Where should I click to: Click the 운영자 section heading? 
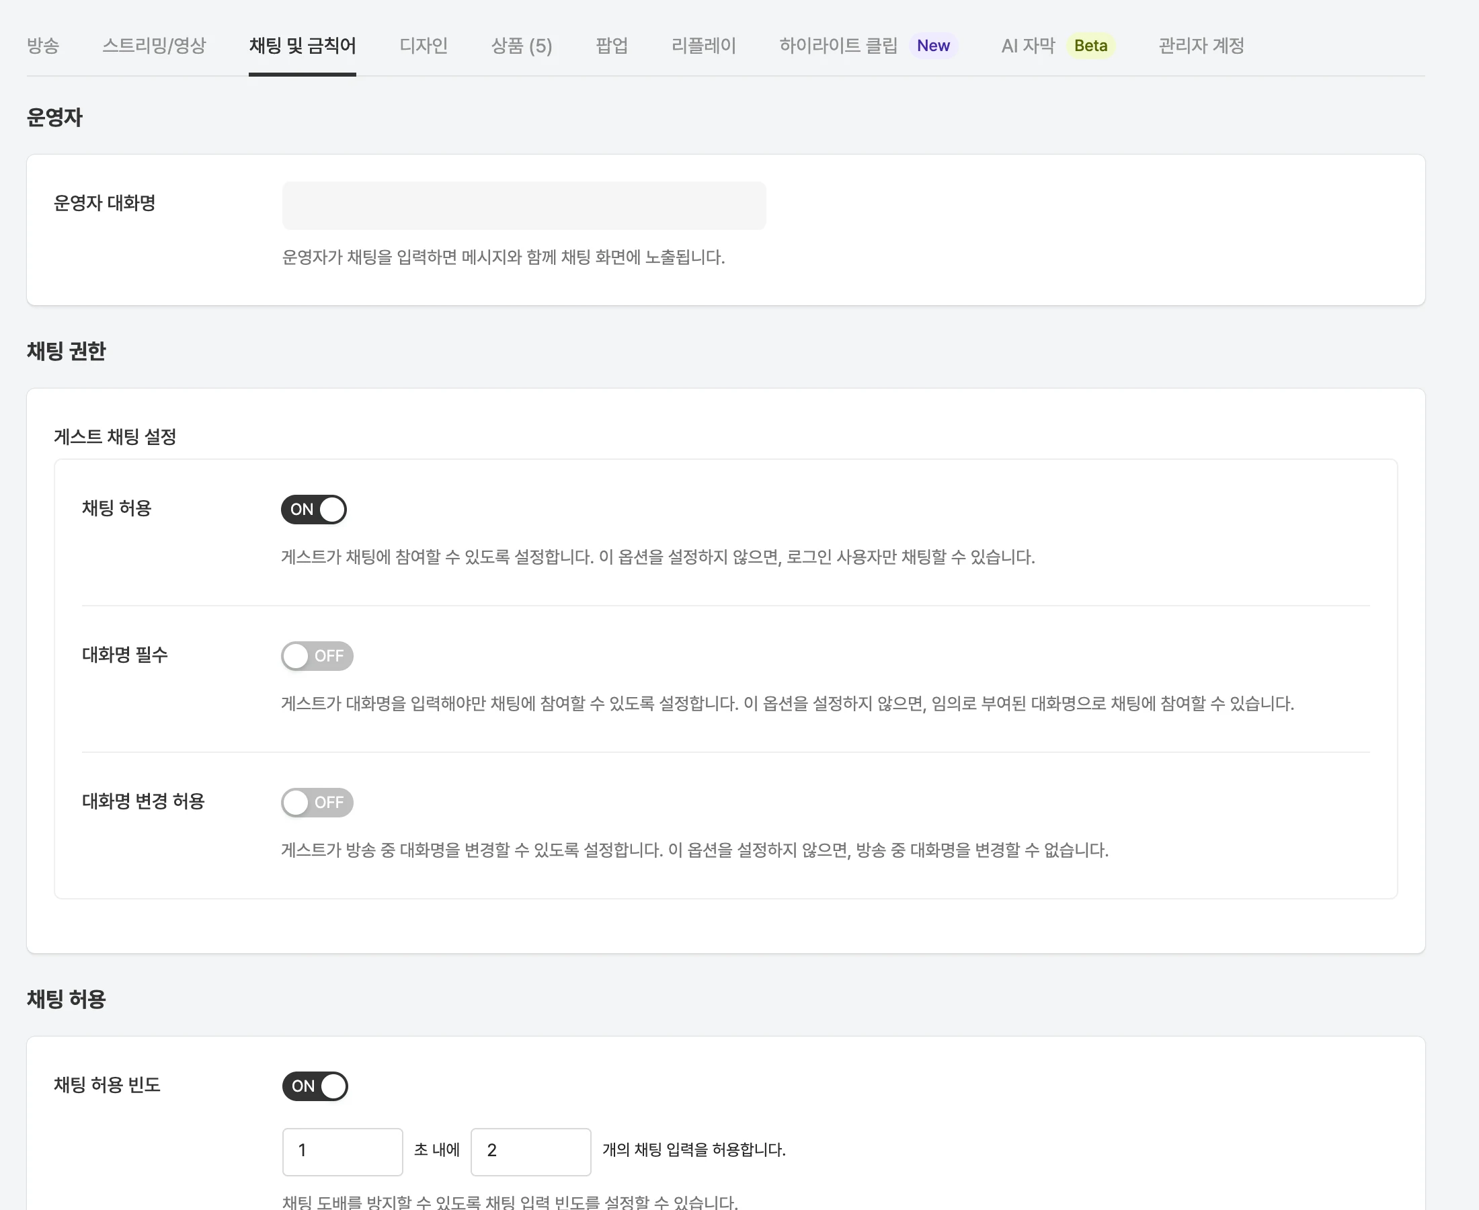[x=54, y=117]
